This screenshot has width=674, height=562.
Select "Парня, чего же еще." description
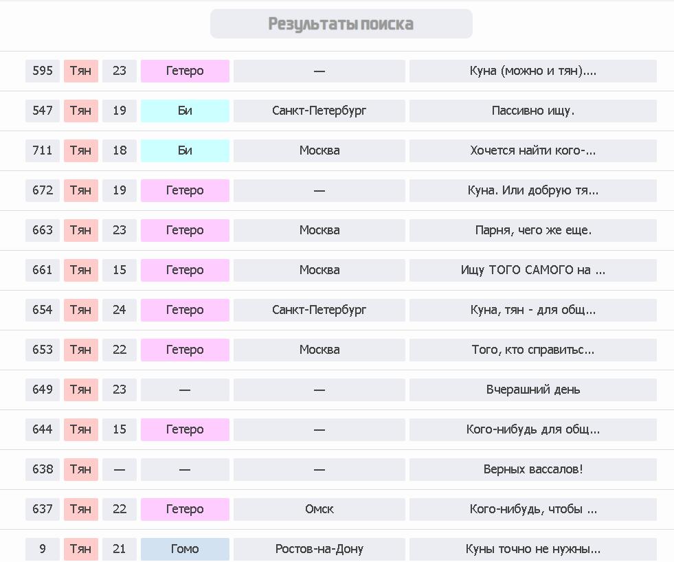532,230
